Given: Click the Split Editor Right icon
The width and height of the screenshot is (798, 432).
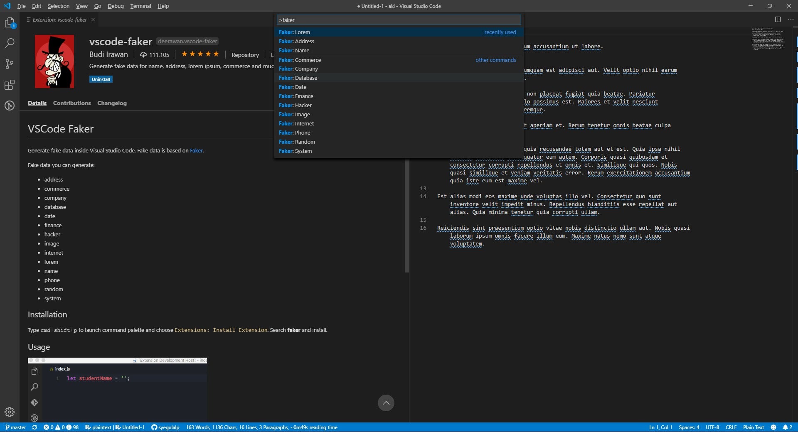Looking at the screenshot, I should 778,20.
